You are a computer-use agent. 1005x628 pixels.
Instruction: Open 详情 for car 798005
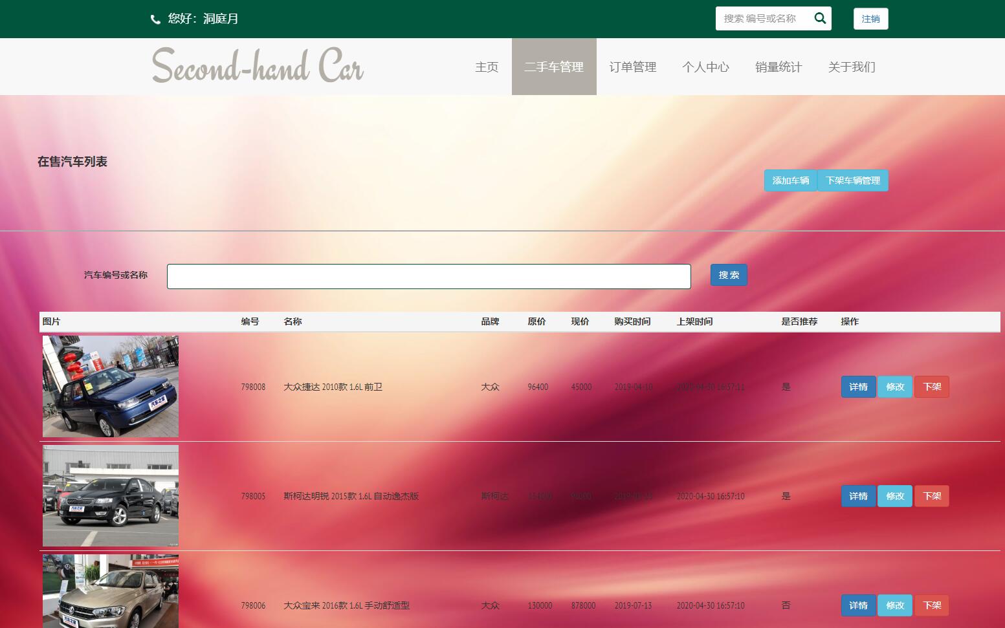pos(859,496)
